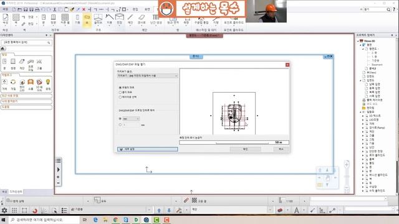Close the DWG/DWF/DXF file open dialog
This screenshot has width=399, height=224.
287,65
